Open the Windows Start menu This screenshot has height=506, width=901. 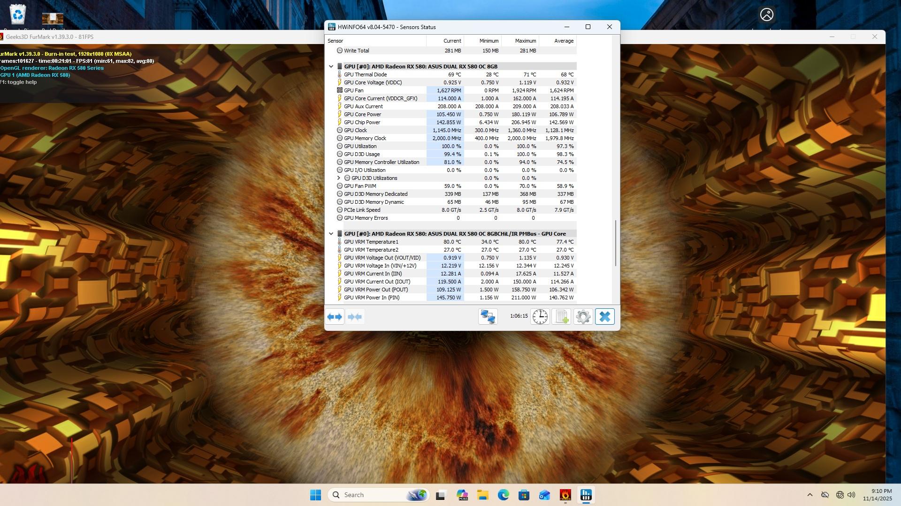[315, 495]
